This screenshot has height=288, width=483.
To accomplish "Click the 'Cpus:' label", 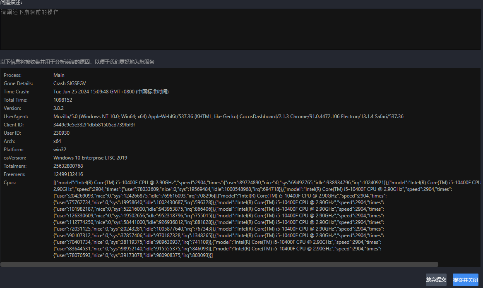I will (x=10, y=183).
